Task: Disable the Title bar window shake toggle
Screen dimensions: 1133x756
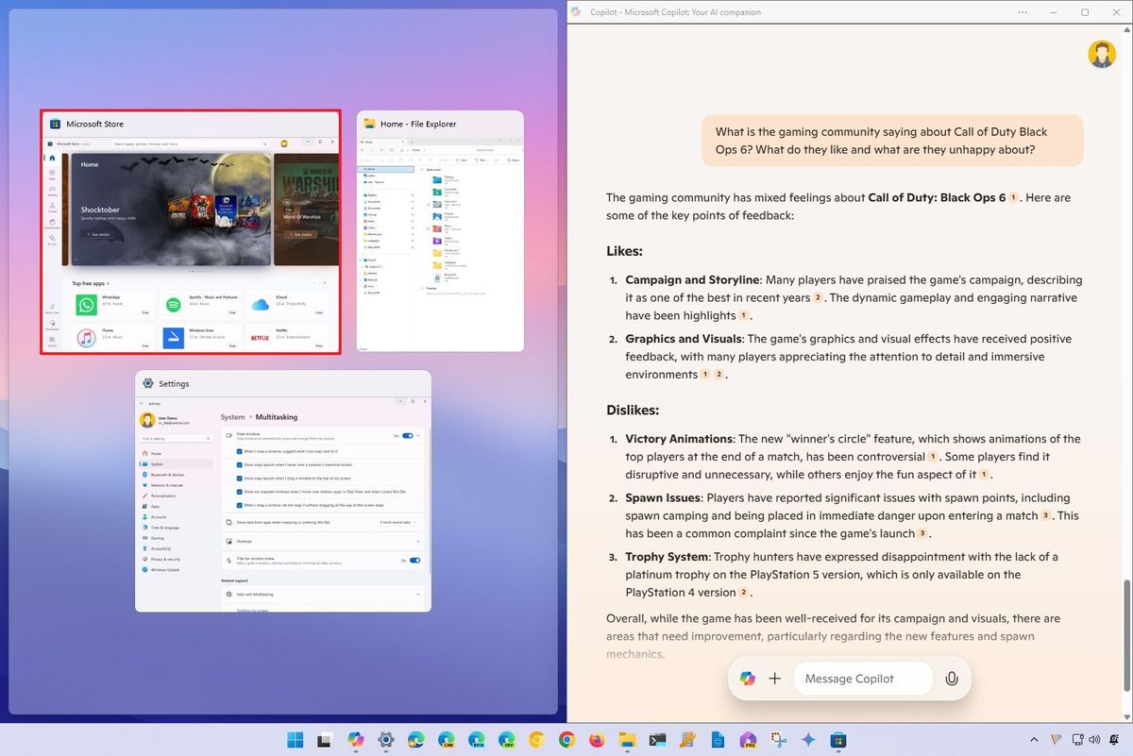Action: coord(414,560)
